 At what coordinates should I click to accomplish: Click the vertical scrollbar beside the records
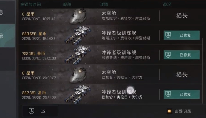coord(202,71)
